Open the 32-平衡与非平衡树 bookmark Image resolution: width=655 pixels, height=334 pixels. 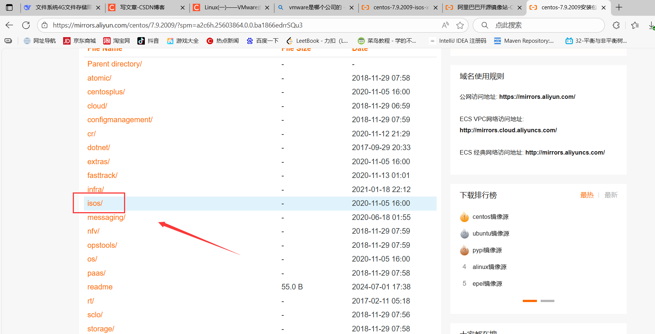click(x=596, y=41)
